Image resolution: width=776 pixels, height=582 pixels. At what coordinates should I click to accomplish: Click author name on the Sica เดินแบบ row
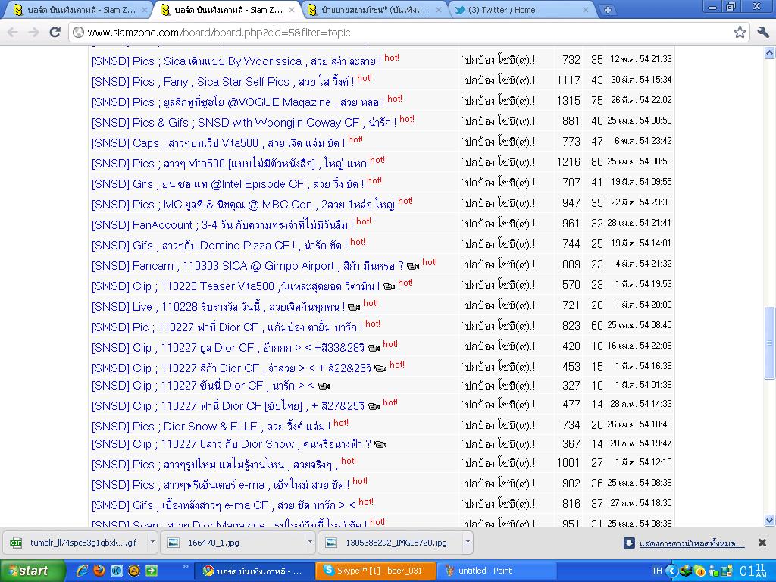(x=498, y=61)
